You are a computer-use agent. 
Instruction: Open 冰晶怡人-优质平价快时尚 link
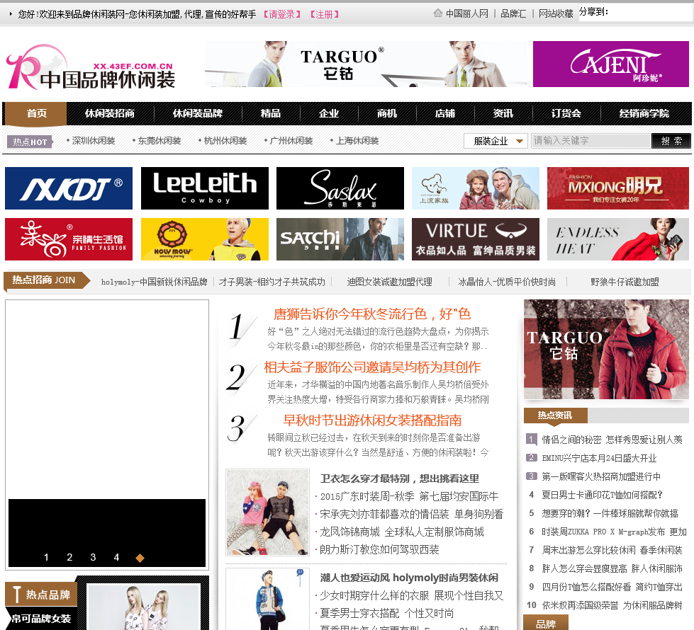(x=507, y=282)
